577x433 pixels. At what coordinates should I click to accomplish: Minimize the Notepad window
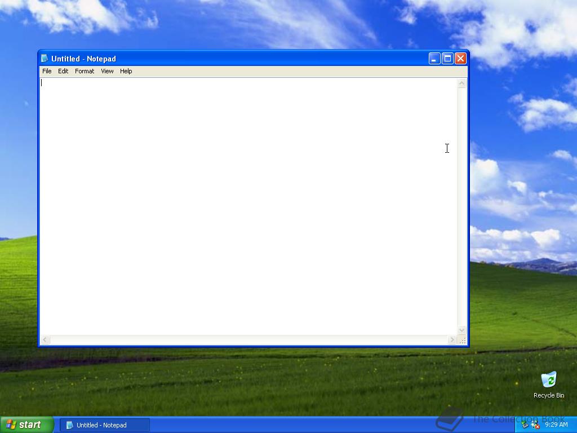tap(434, 58)
